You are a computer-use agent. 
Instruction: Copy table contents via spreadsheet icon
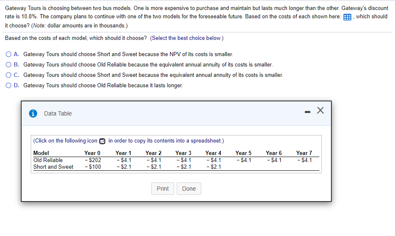click(102, 141)
